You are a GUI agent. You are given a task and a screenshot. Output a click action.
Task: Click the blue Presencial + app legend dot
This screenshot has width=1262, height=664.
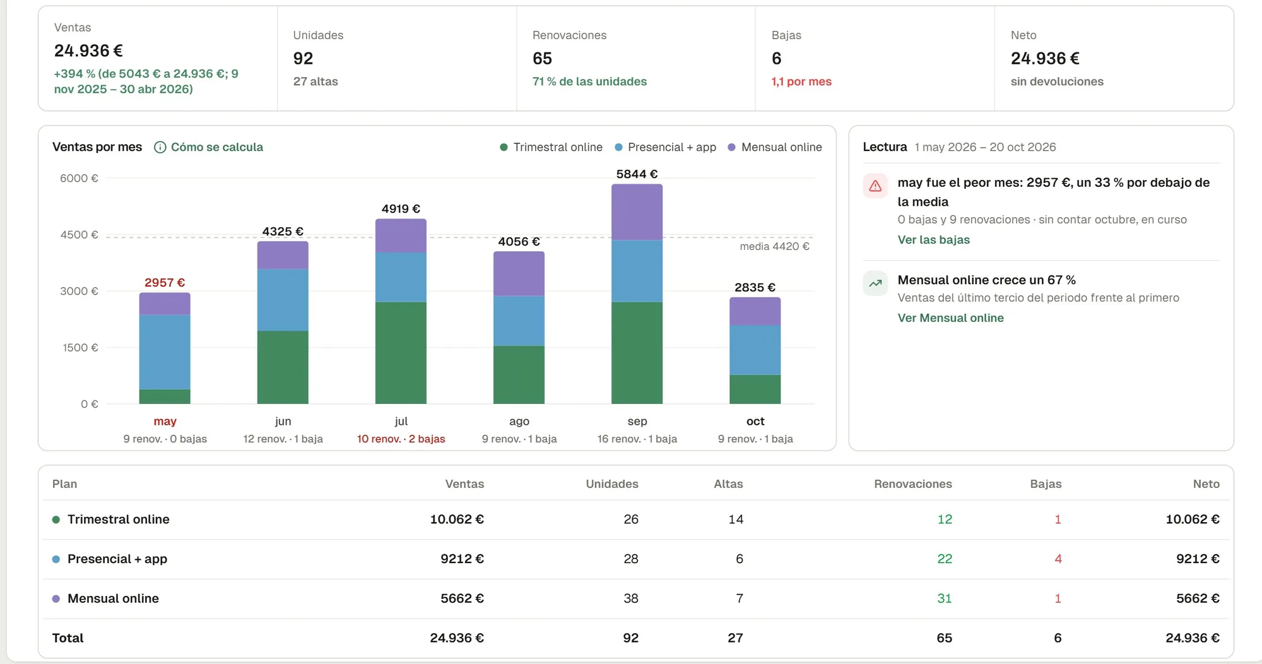tap(618, 147)
